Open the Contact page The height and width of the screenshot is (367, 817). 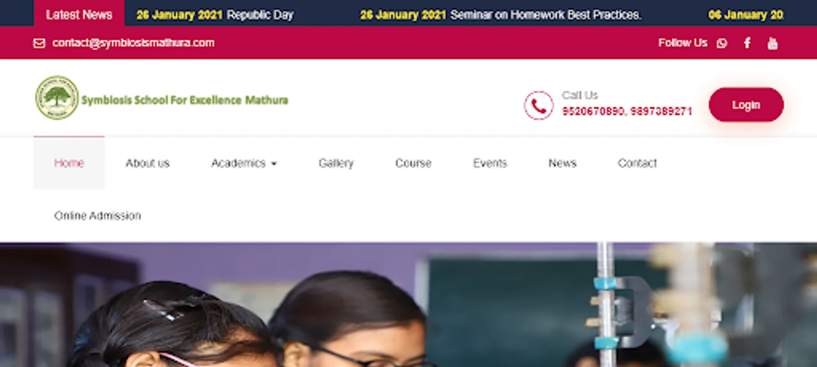(637, 163)
